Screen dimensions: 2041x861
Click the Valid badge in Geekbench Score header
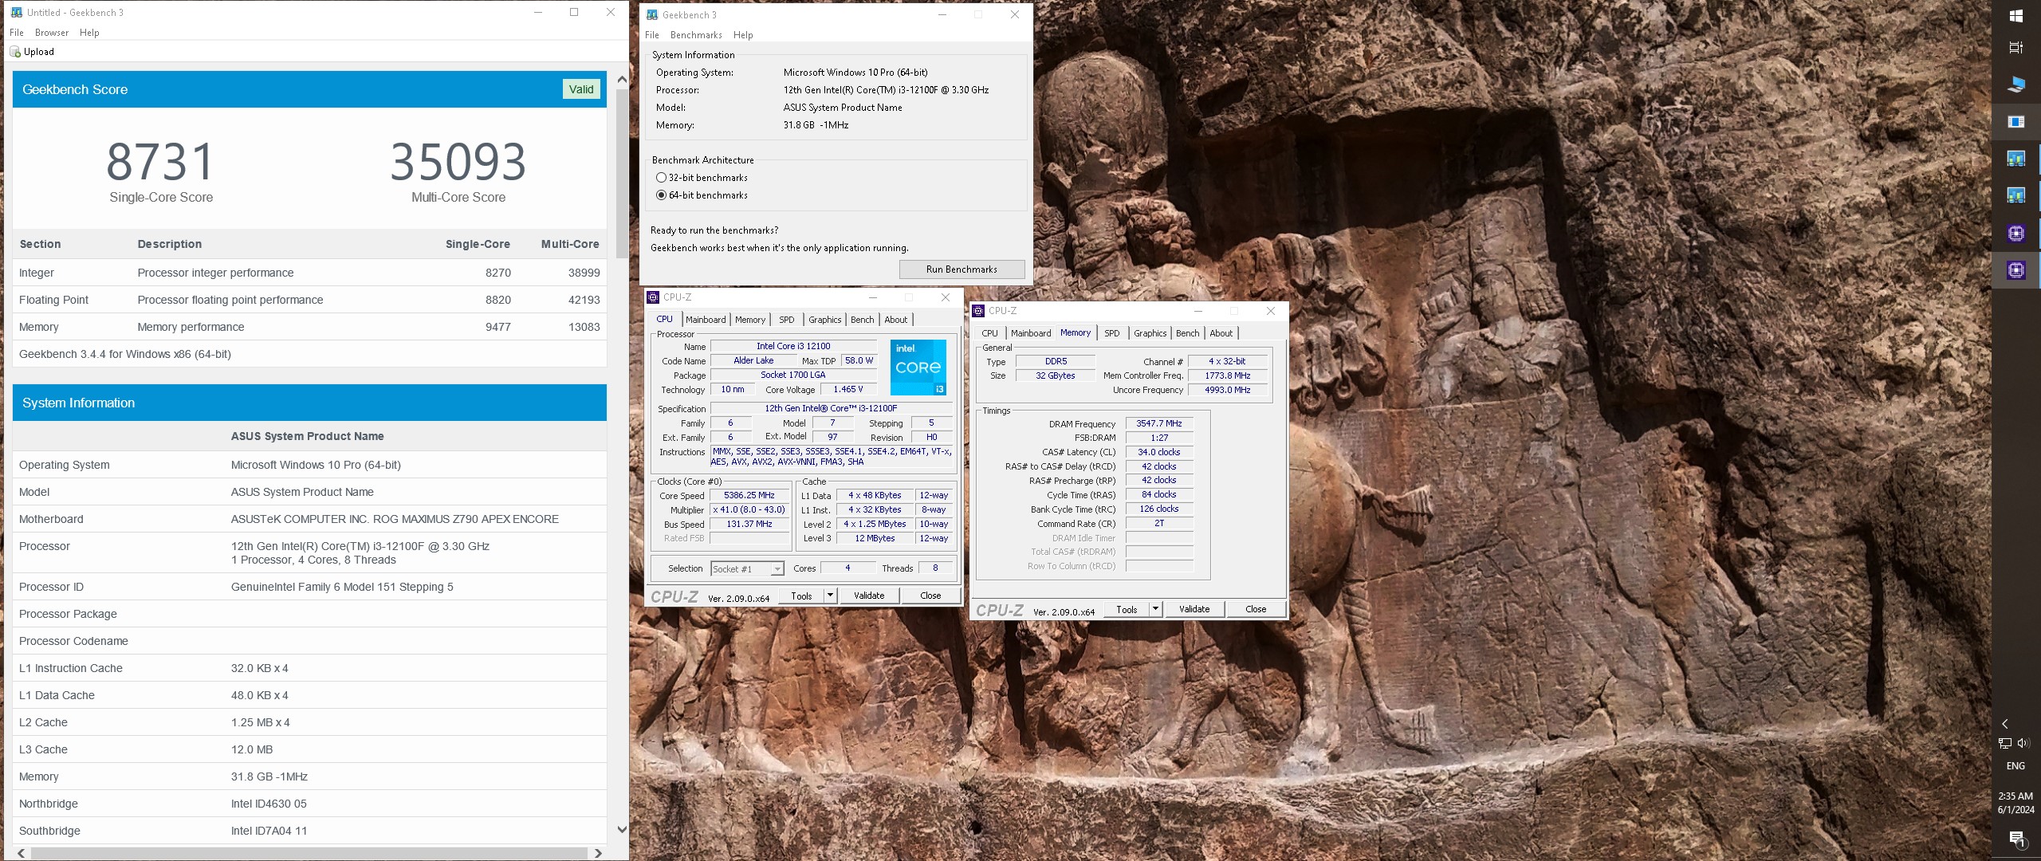tap(581, 89)
